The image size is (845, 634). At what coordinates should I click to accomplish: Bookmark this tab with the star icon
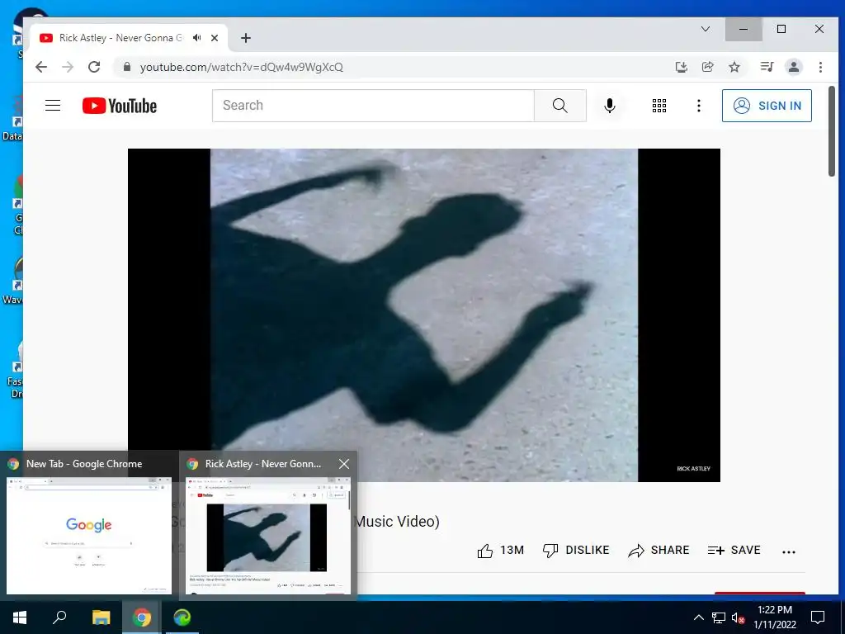tap(734, 67)
